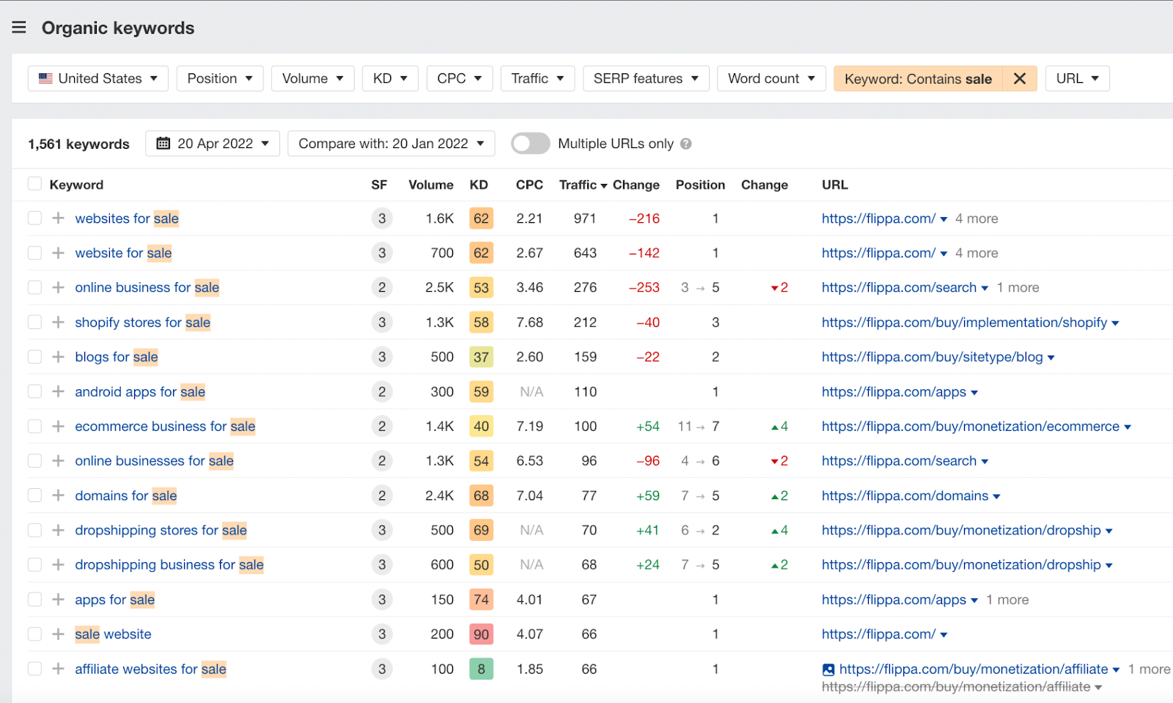Viewport: 1173px width, 703px height.
Task: Check the select-all checkbox in the Keyword header
Action: pyautogui.click(x=34, y=184)
